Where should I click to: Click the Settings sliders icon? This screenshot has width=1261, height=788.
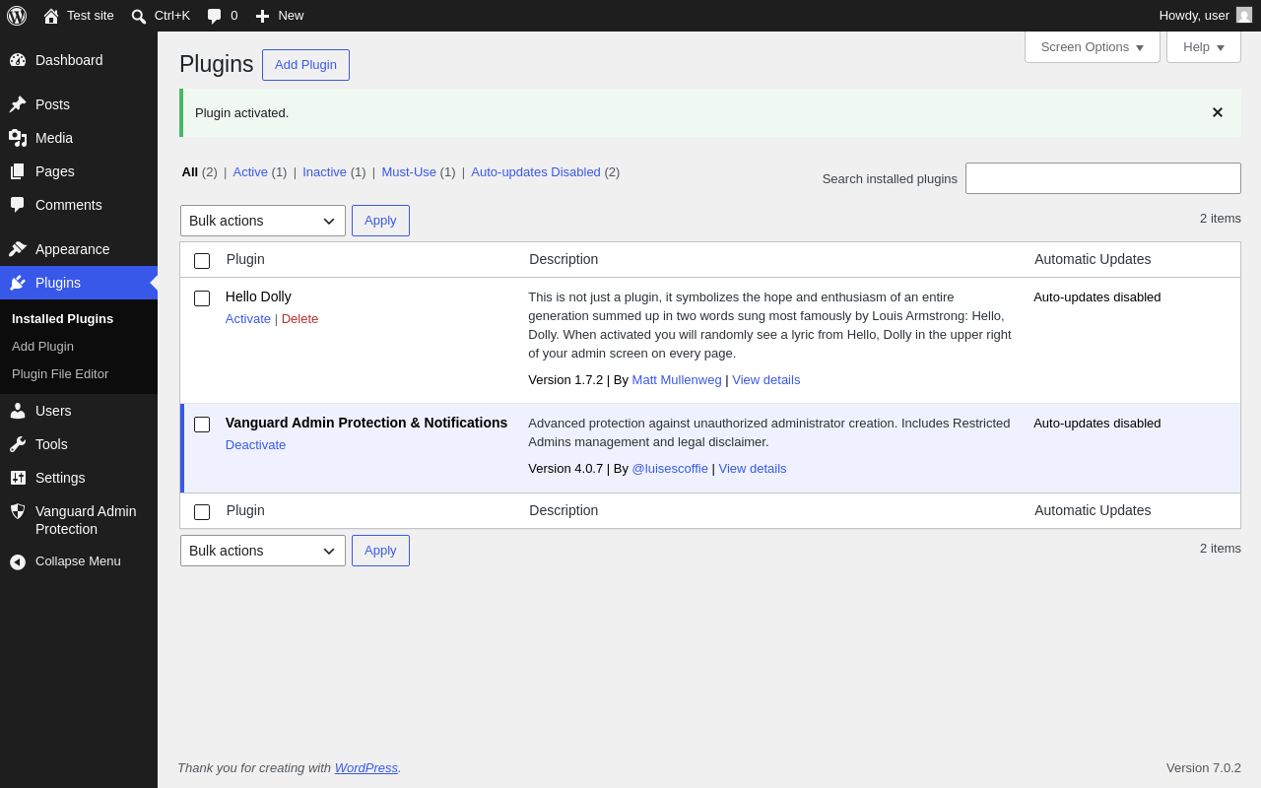coord(18,478)
